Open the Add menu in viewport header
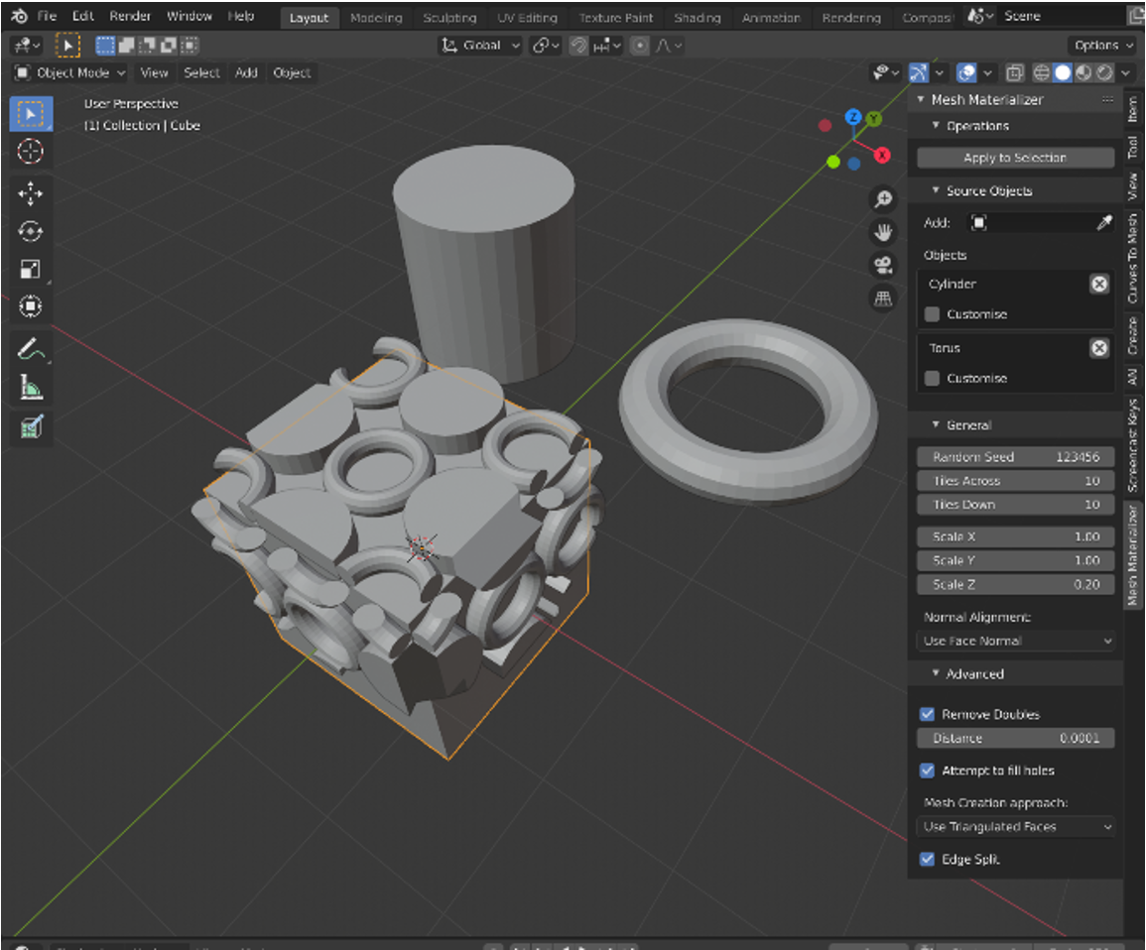The height and width of the screenshot is (950, 1146). click(246, 72)
